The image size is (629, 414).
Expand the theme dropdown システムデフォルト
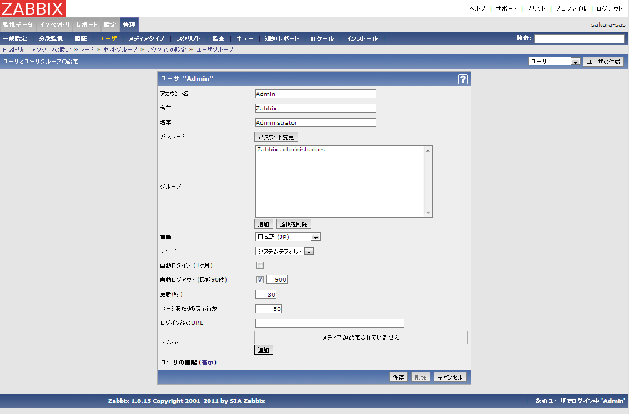(284, 252)
